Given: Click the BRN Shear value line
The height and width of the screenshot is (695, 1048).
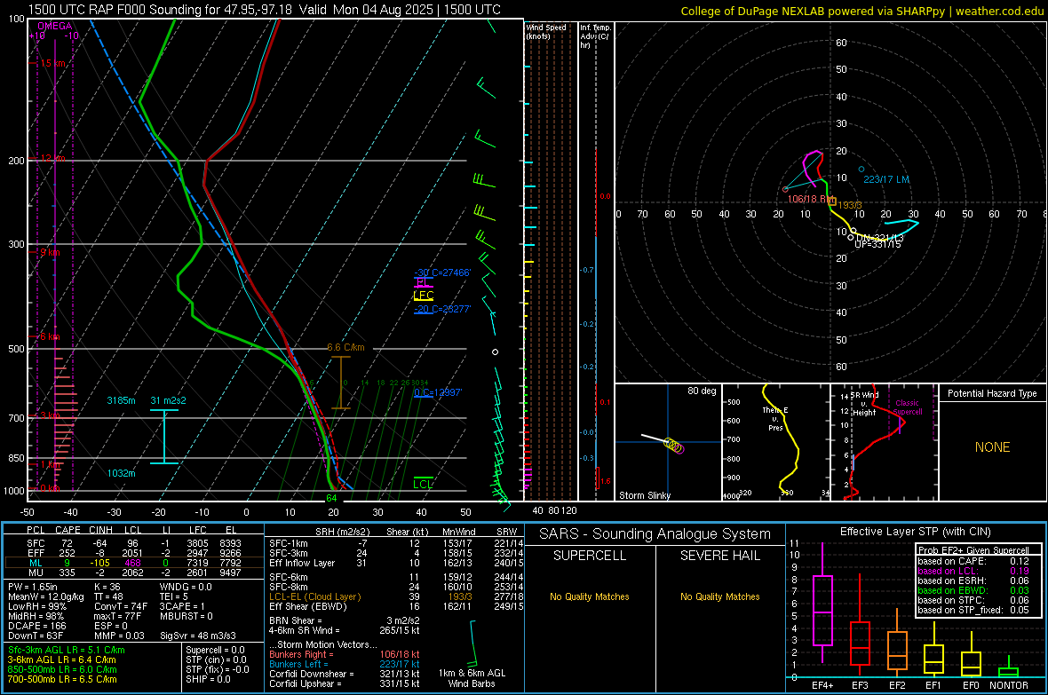Looking at the screenshot, I should click(x=344, y=620).
